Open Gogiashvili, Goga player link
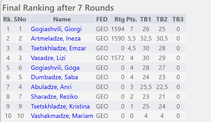 [x=55, y=68]
